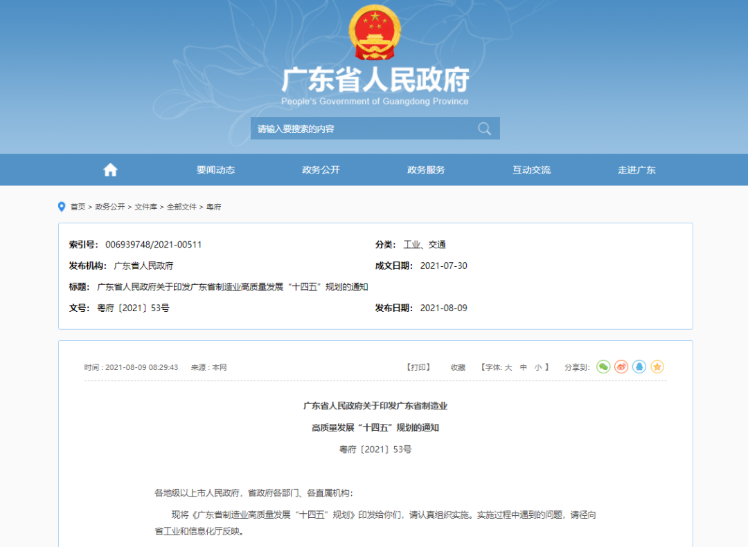The height and width of the screenshot is (547, 748).
Task: Open the 全部文件 breadcrumb link
Action: (181, 207)
